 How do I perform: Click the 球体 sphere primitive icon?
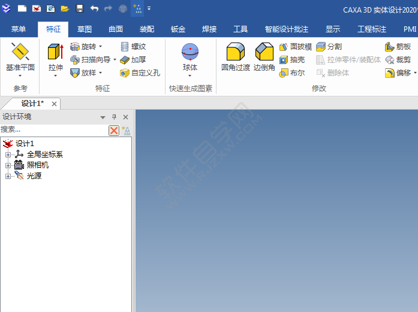coord(190,52)
